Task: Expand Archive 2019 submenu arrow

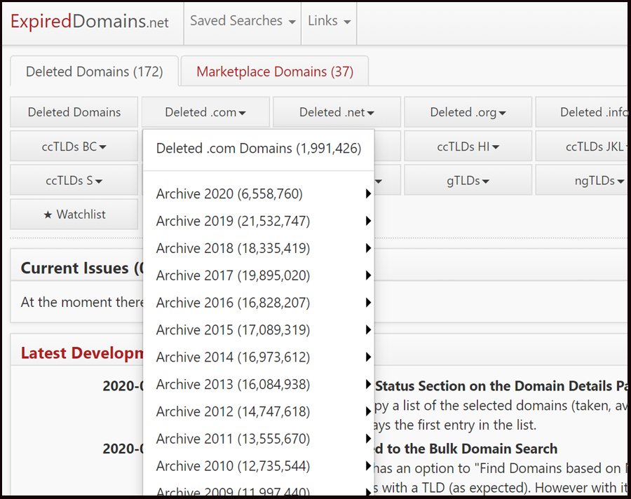Action: coord(368,221)
